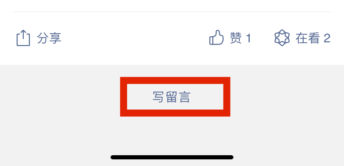Screen dimensions: 344x166
Task: Click the thumbs-up like icon
Action: pyautogui.click(x=216, y=37)
